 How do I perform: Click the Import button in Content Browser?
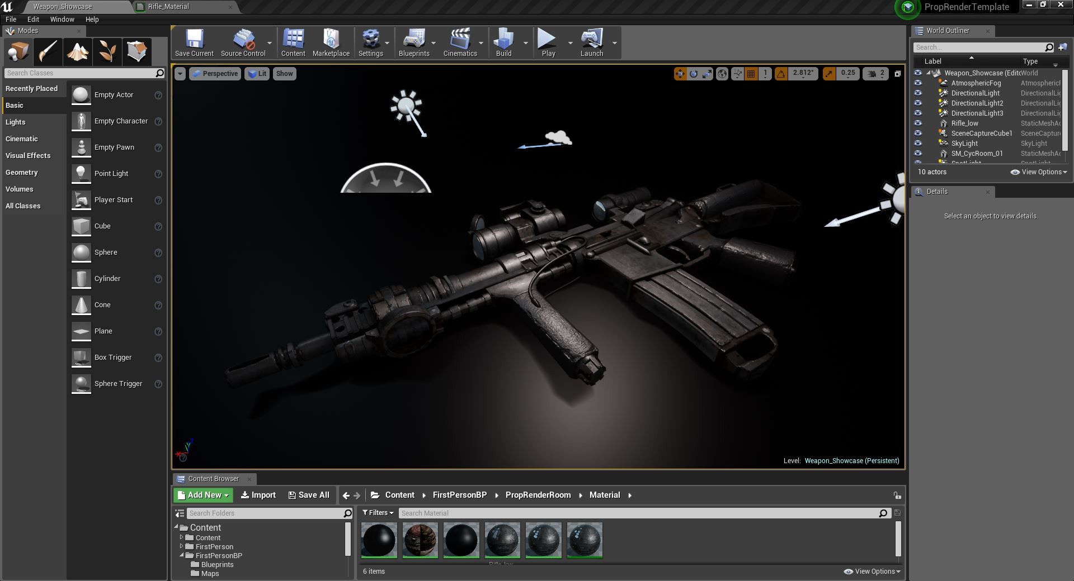click(x=258, y=495)
